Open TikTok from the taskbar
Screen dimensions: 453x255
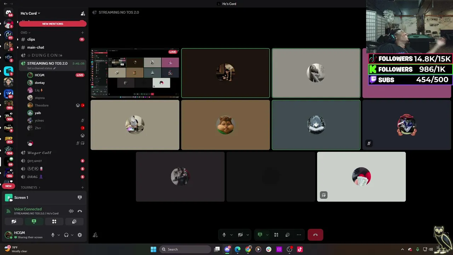coord(300,249)
